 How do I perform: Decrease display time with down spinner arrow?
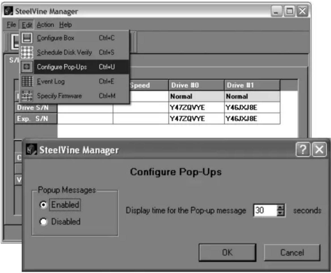coord(281,213)
